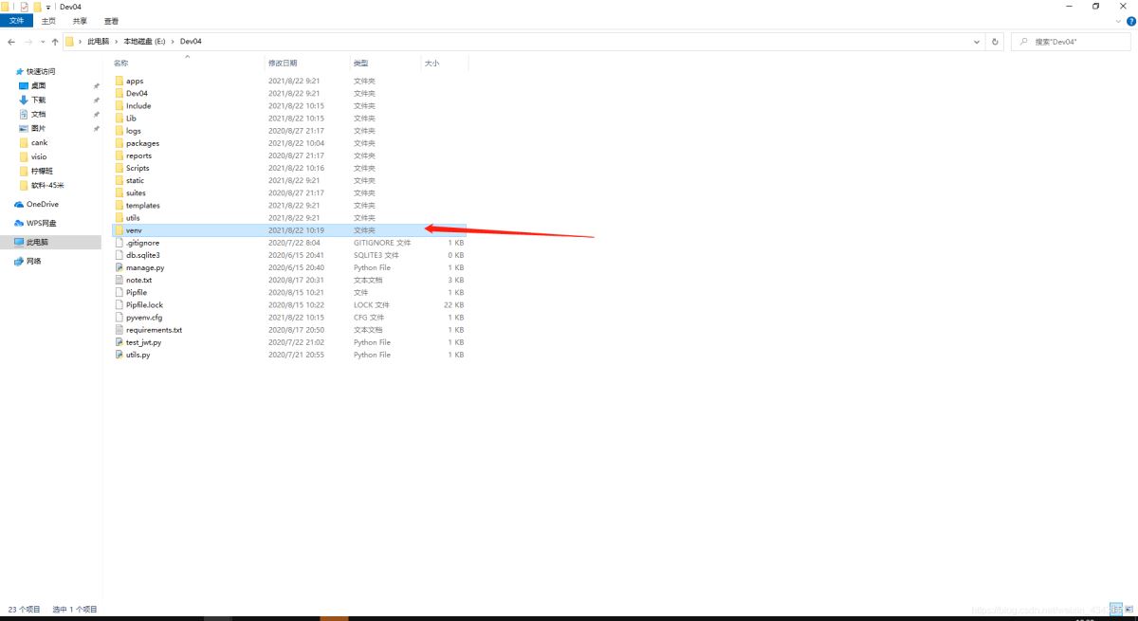Click 此电脑 in the address bar path
Viewport: 1138px width, 621px height.
click(99, 42)
